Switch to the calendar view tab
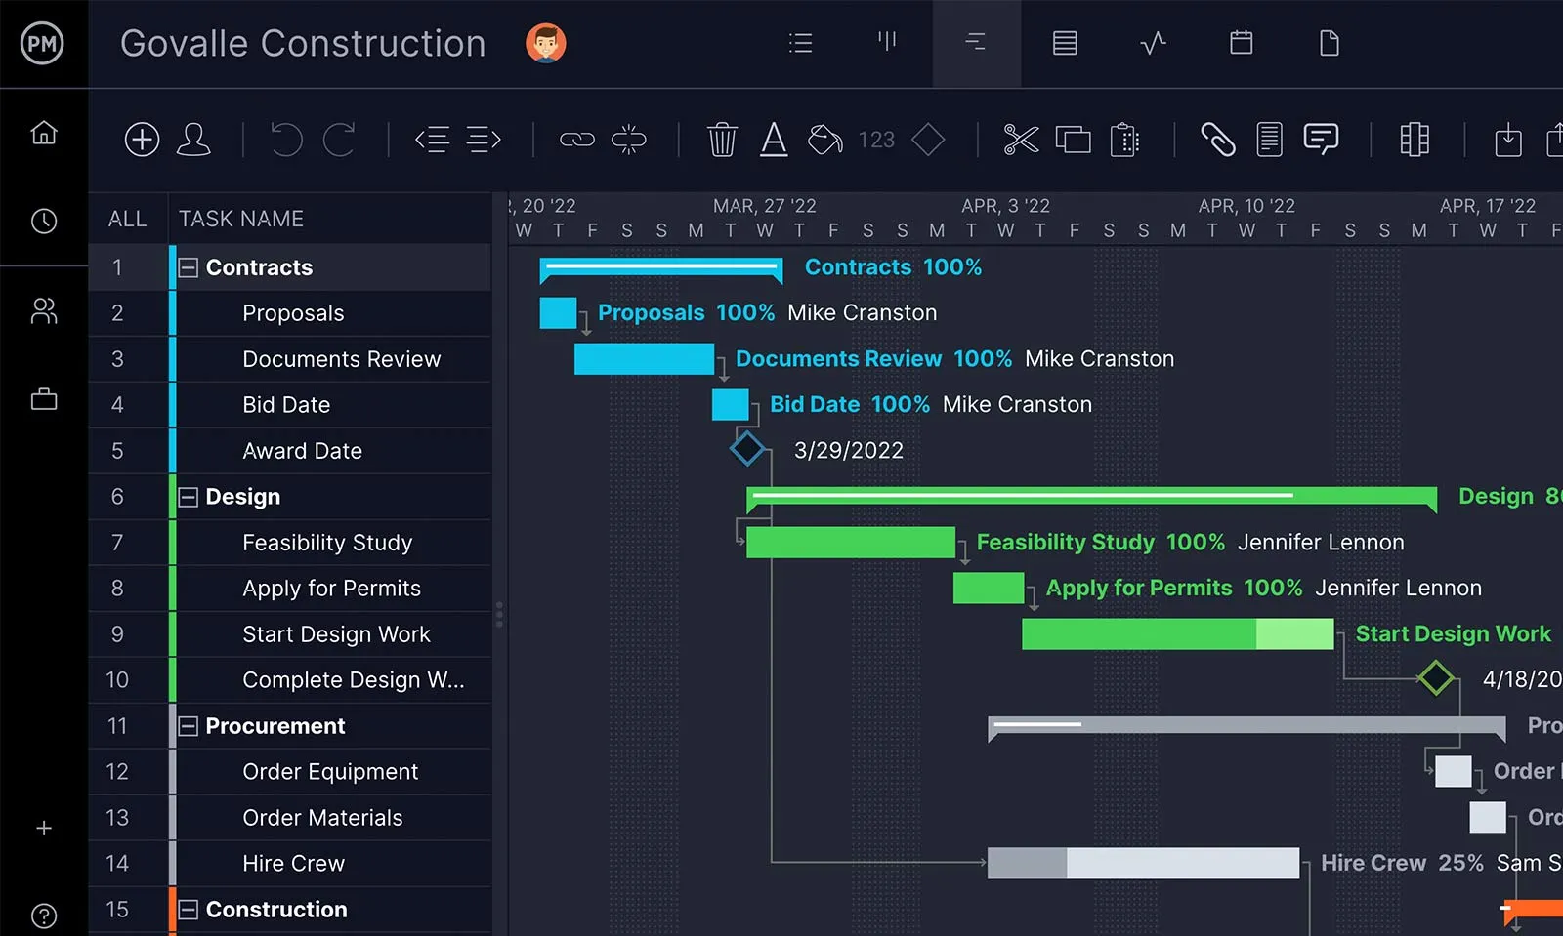Screen dimensions: 1563x936 [x=1240, y=43]
